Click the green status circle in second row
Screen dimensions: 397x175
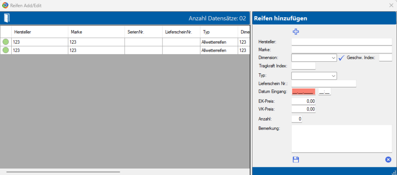pyautogui.click(x=5, y=50)
